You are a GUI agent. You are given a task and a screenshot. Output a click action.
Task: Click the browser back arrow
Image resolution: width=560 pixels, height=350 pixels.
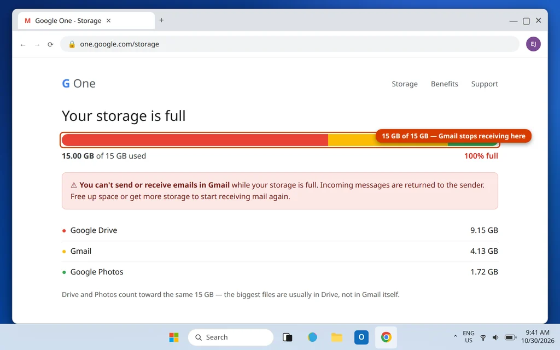(23, 45)
